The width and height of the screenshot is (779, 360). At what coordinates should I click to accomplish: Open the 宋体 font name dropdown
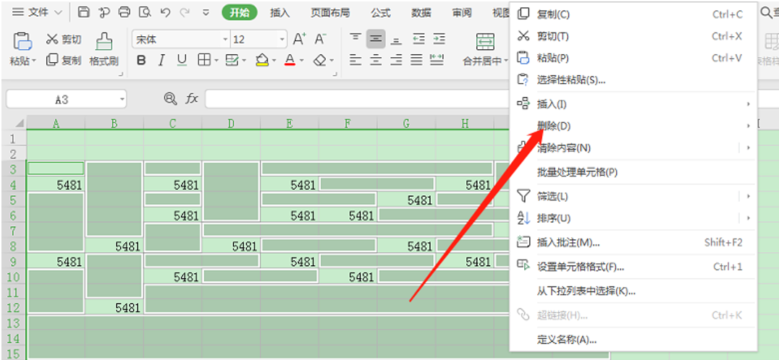click(226, 39)
